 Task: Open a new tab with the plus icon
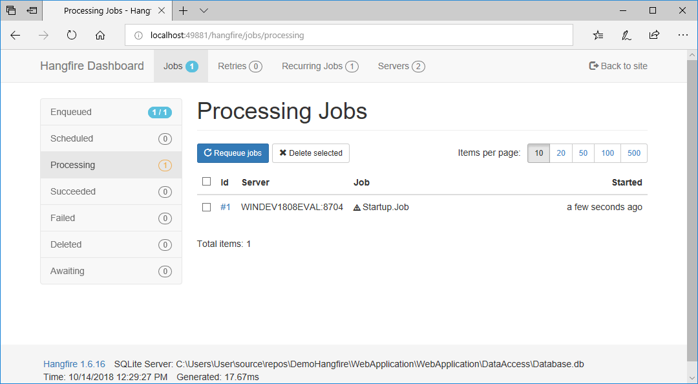tap(183, 11)
